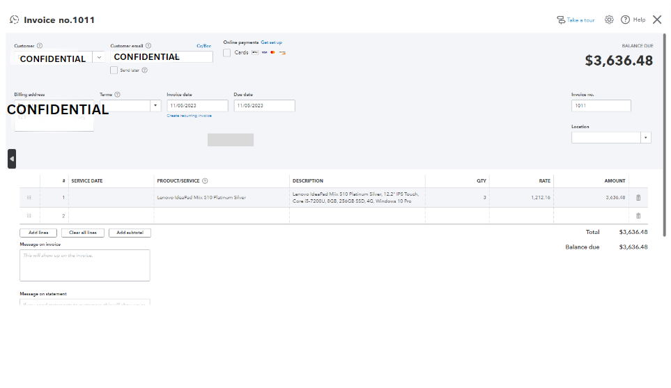Click amount cell showing 3,636.48

point(592,198)
